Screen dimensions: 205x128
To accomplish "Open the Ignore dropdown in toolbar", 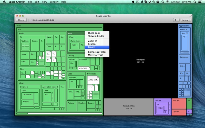I will [186, 20].
